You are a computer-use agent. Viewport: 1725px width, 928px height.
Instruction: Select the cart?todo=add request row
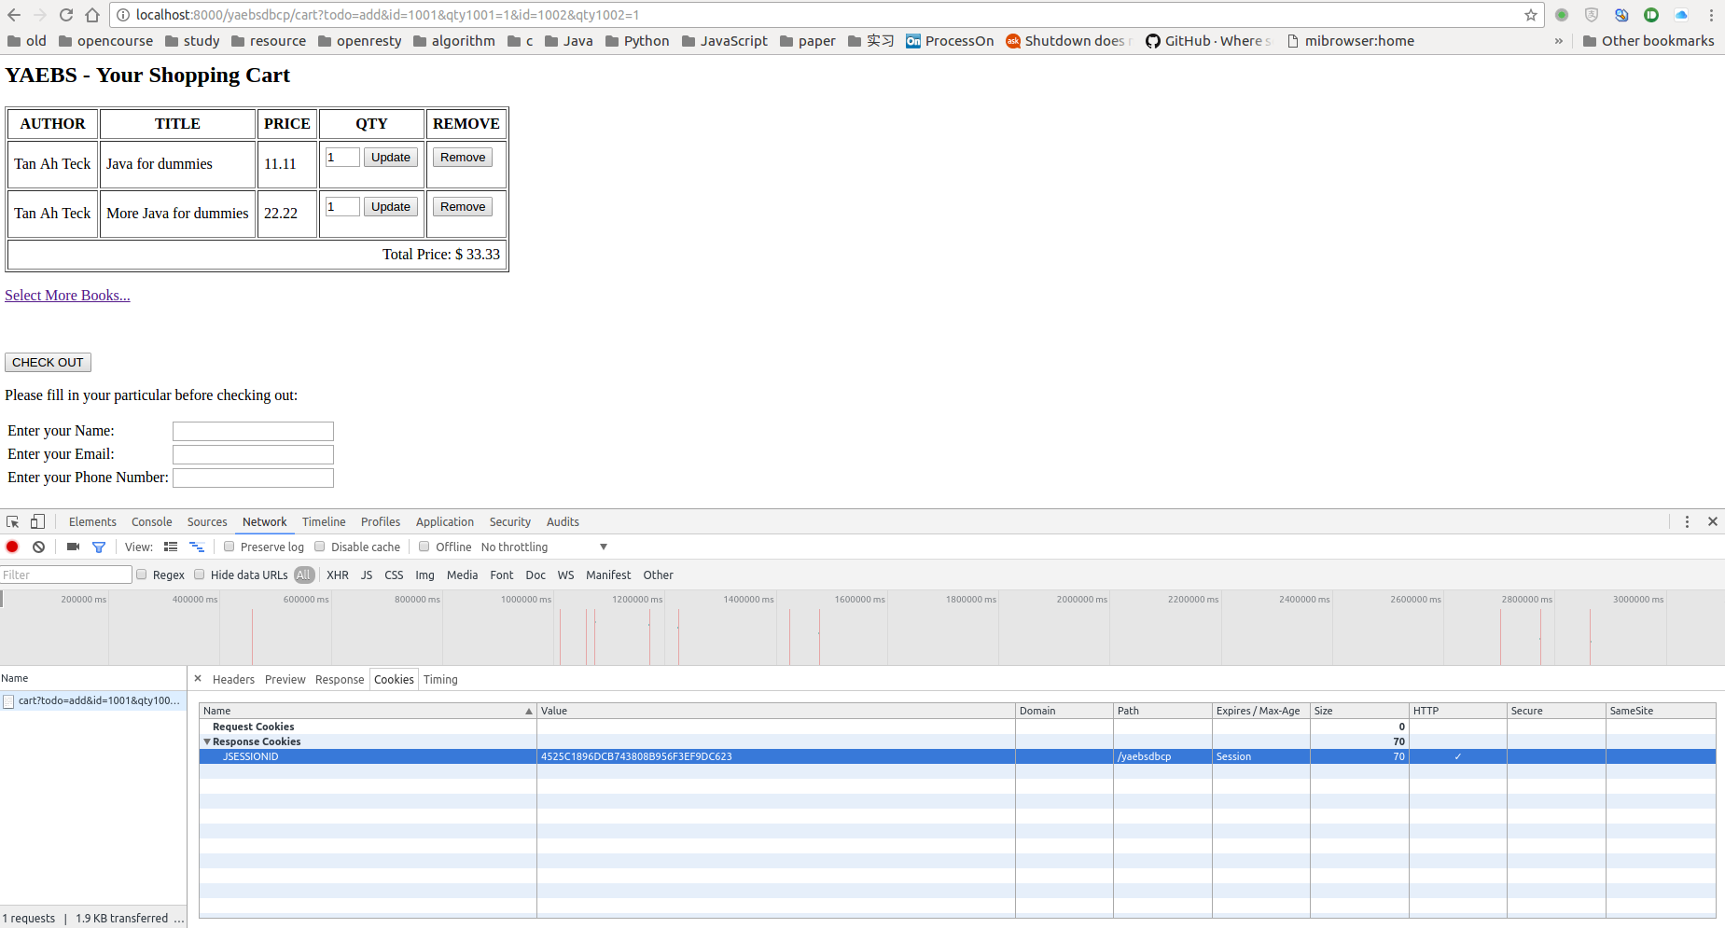93,700
